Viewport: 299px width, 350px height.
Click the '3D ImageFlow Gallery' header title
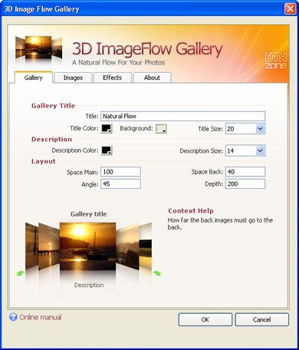(x=147, y=49)
